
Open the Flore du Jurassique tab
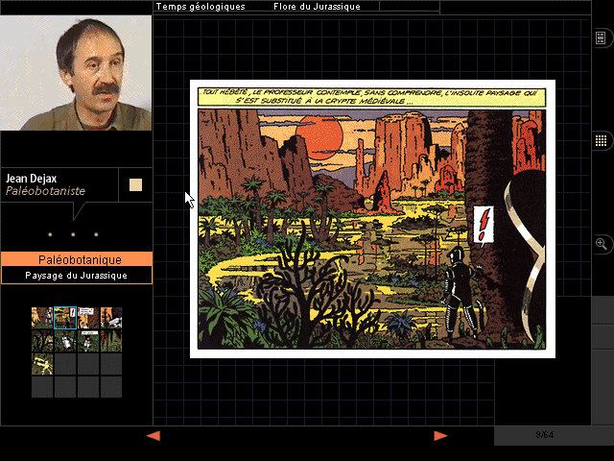click(317, 7)
